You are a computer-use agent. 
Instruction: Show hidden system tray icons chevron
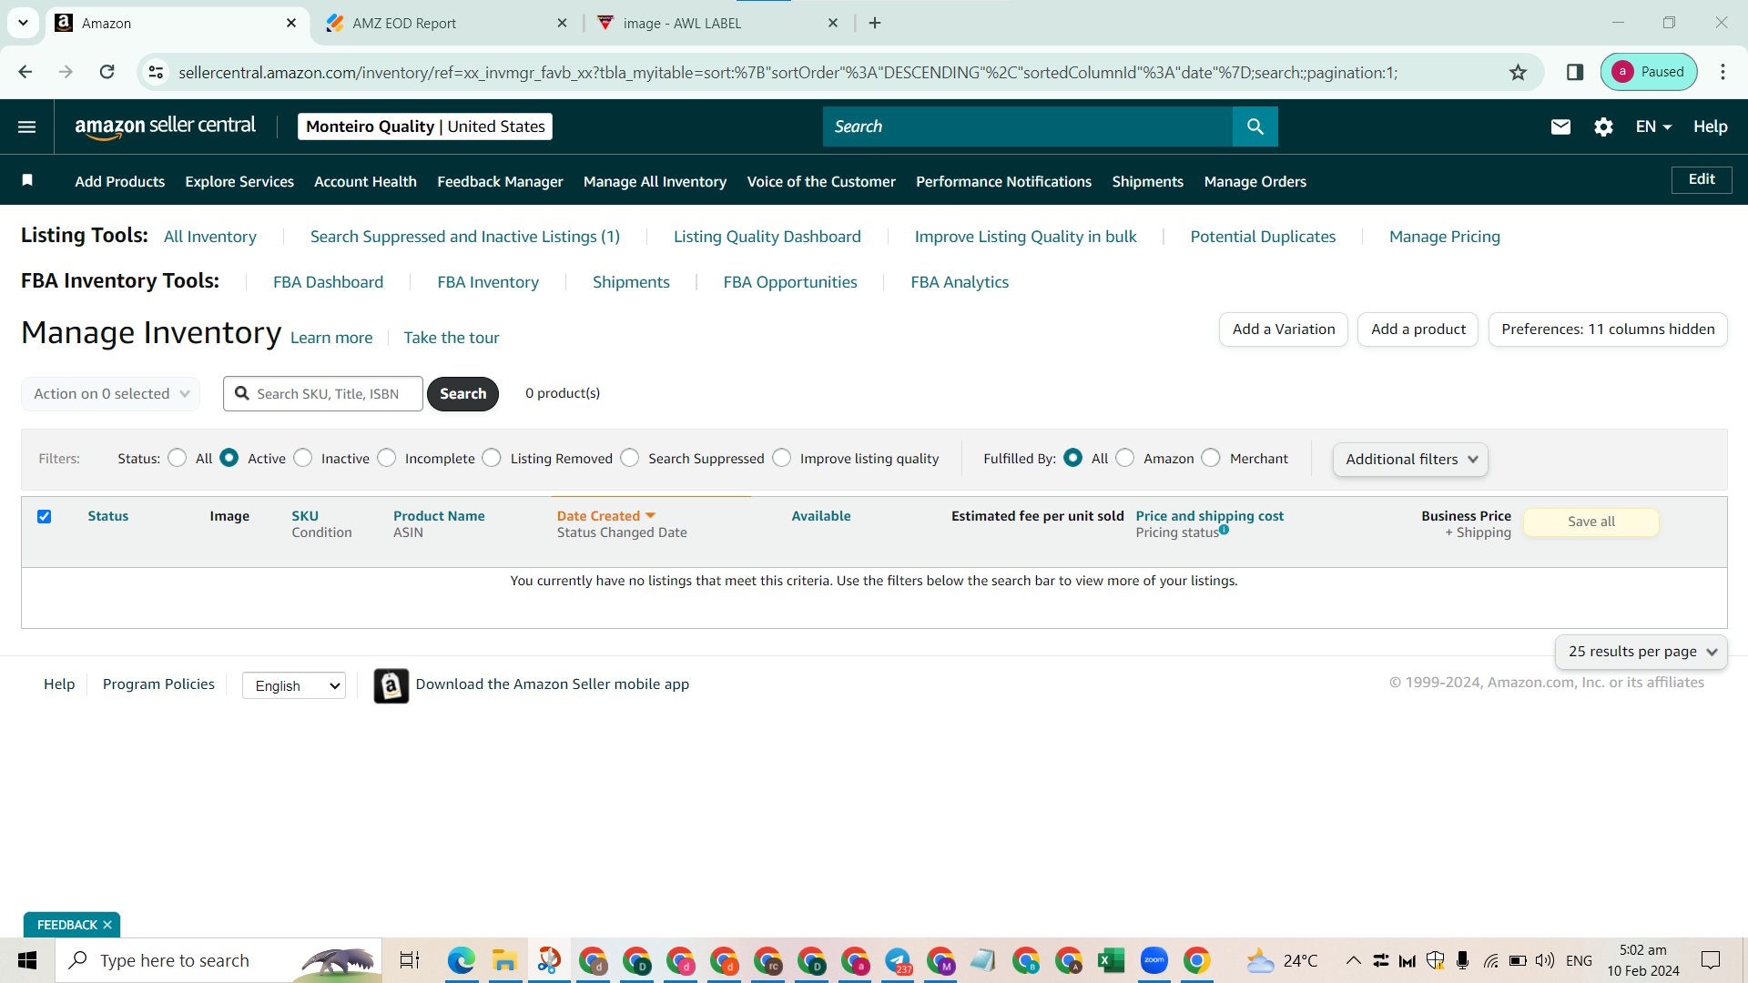pyautogui.click(x=1354, y=960)
